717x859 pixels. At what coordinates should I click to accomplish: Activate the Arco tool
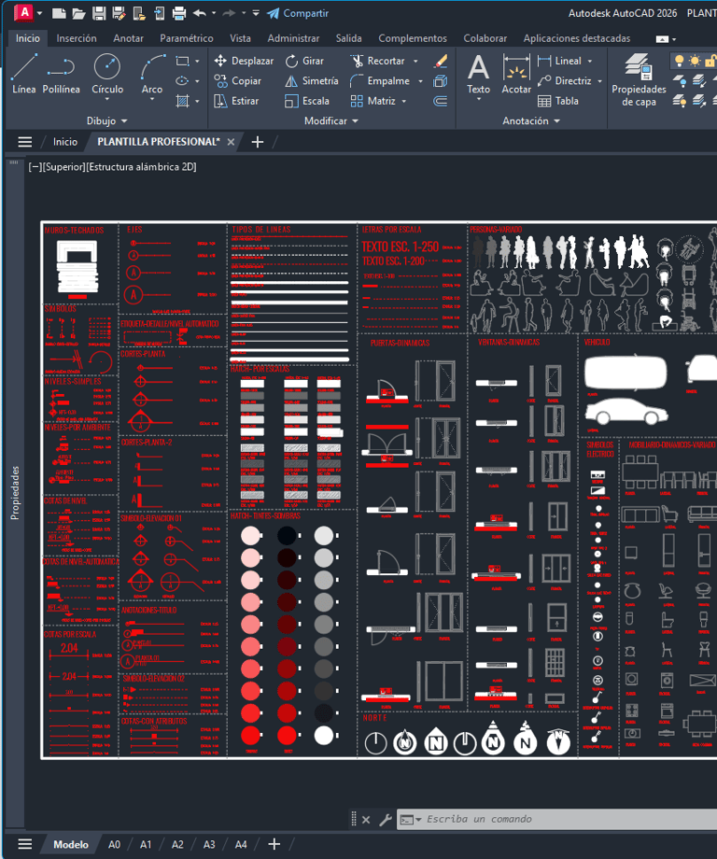tap(152, 74)
